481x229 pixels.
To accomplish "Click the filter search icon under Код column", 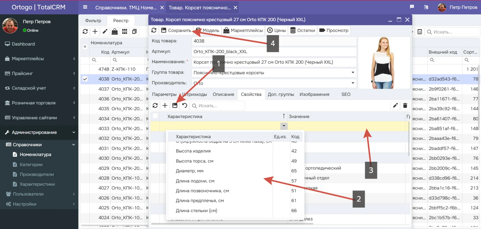I will click(x=94, y=60).
